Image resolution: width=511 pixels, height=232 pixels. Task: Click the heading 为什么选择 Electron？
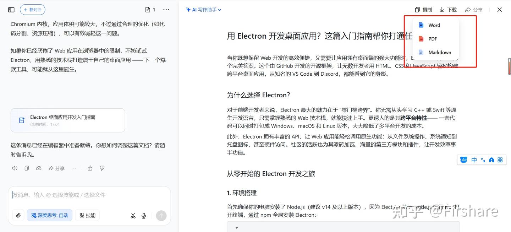[x=259, y=95]
